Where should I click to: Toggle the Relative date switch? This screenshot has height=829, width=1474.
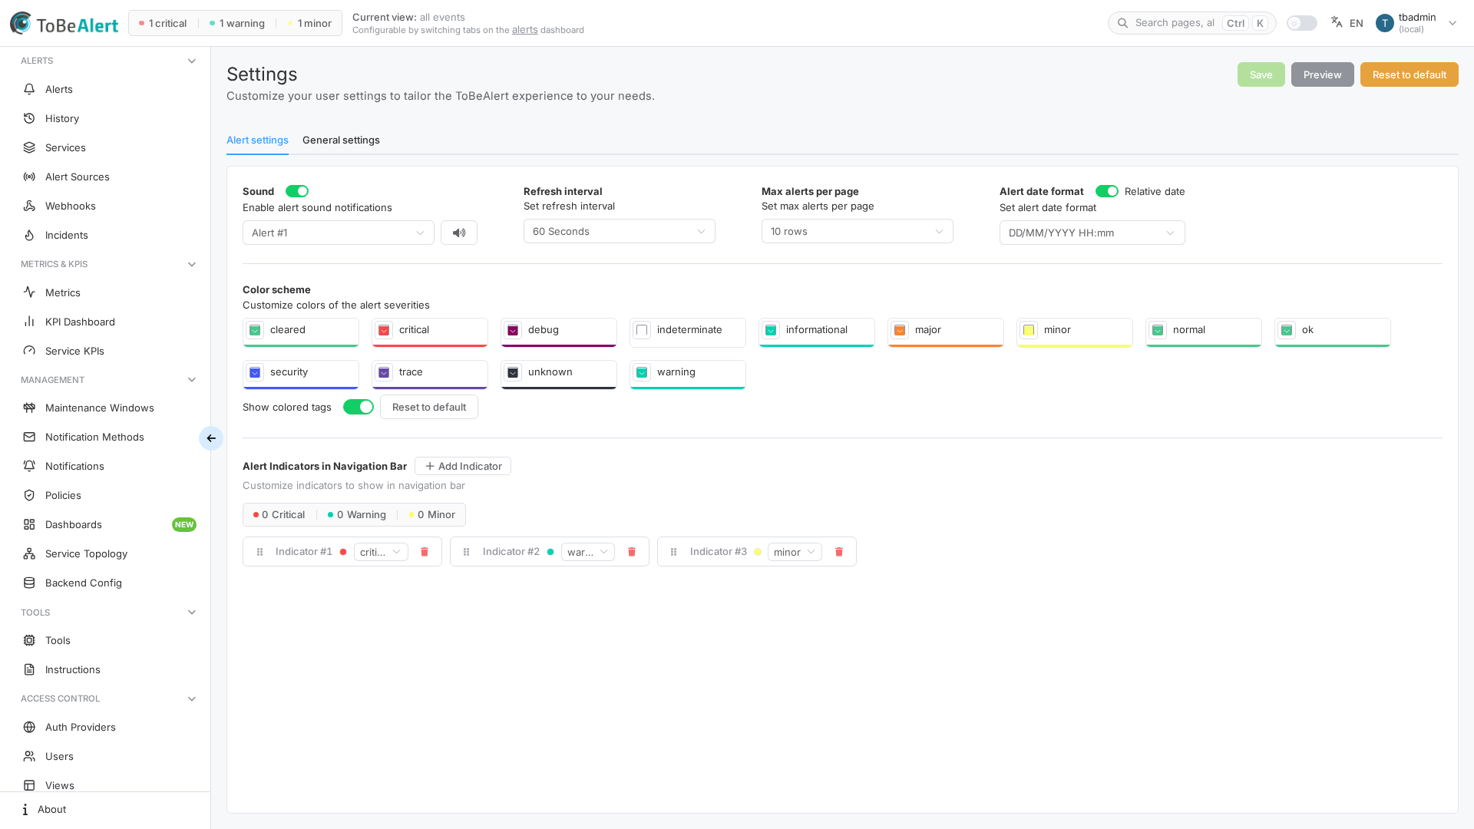1107,191
